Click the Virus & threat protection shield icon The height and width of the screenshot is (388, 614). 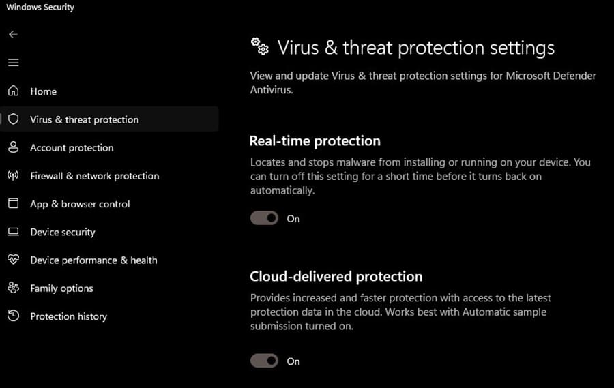(13, 119)
